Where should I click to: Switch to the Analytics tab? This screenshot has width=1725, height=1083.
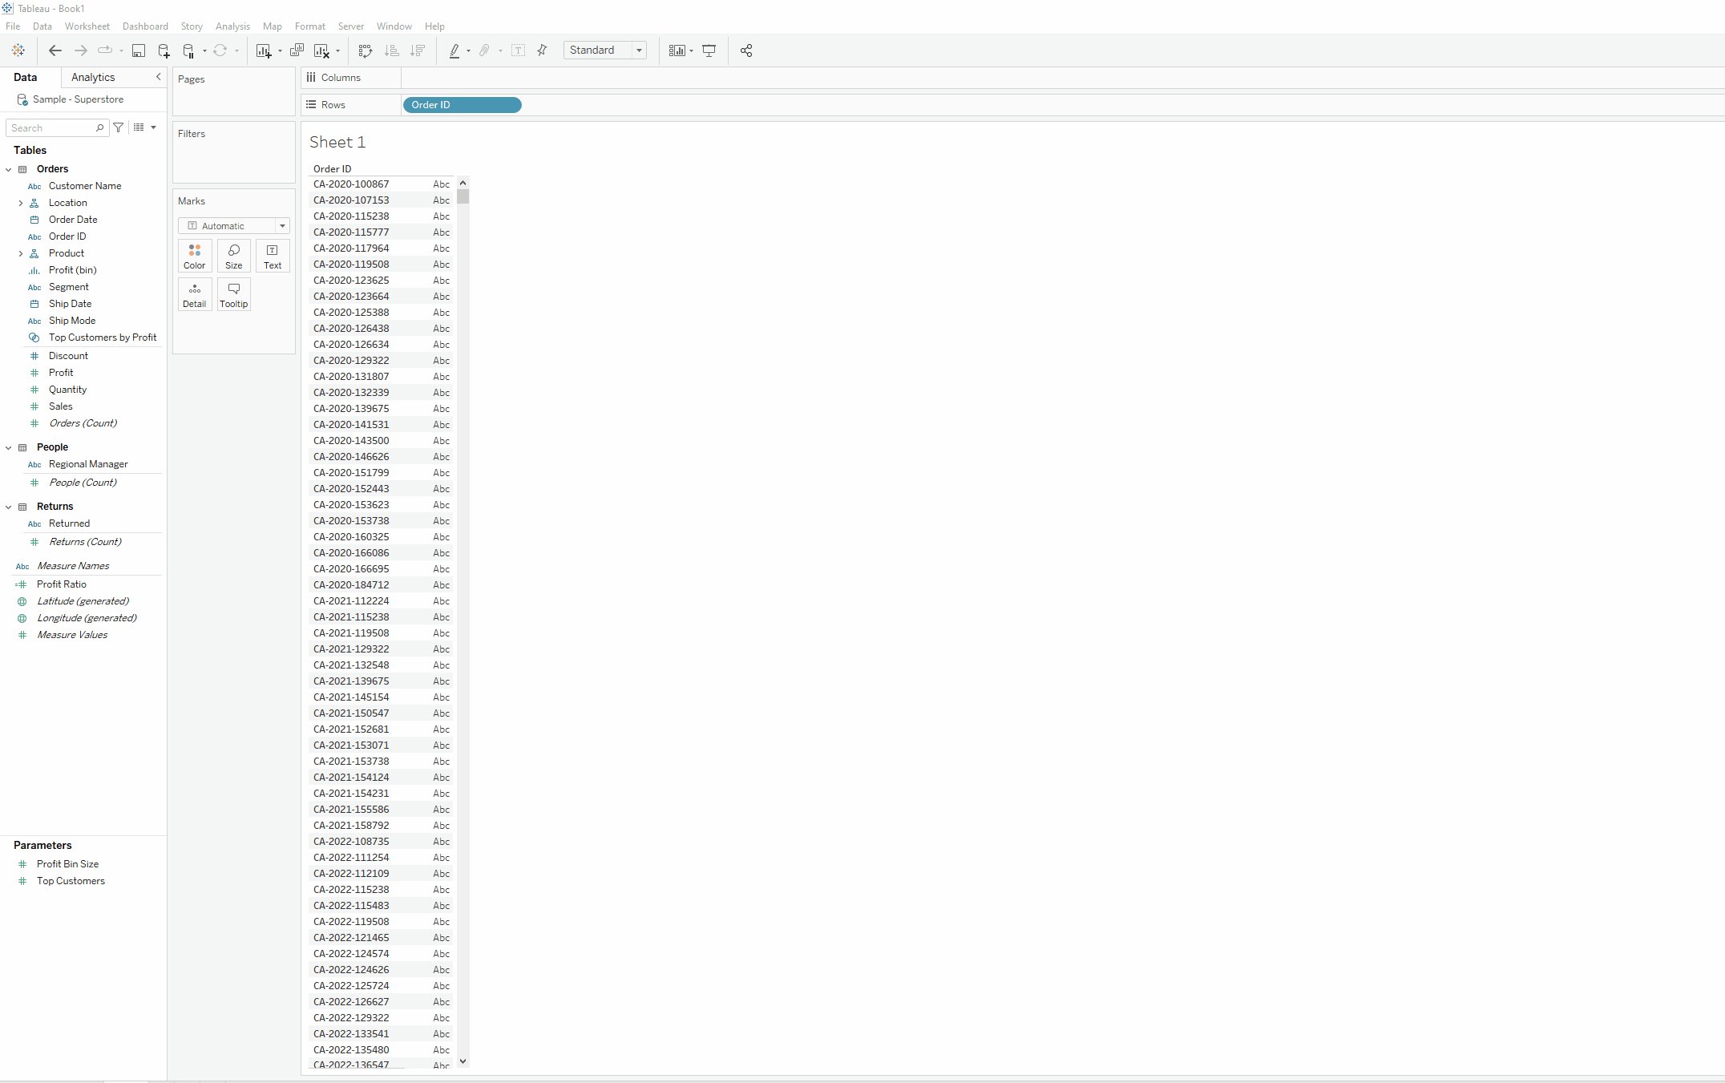(x=93, y=77)
